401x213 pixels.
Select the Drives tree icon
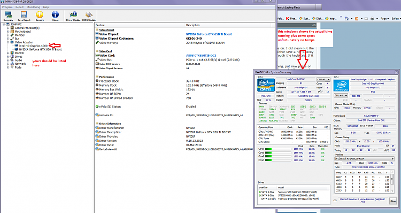(x=12, y=57)
